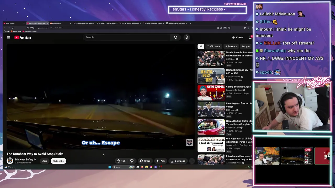The width and height of the screenshot is (335, 188).
Task: Switch to the Steven Nelson on X tab
Action: pos(84,23)
